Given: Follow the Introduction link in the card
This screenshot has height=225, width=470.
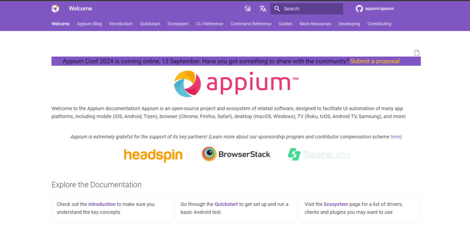Looking at the screenshot, I should pyautogui.click(x=102, y=204).
